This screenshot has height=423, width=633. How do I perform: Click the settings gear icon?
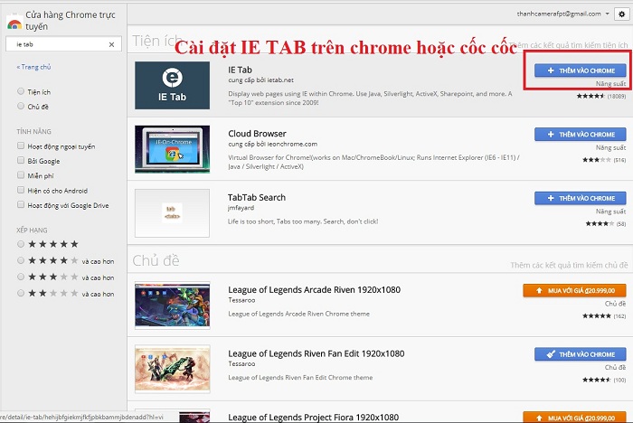pyautogui.click(x=621, y=14)
